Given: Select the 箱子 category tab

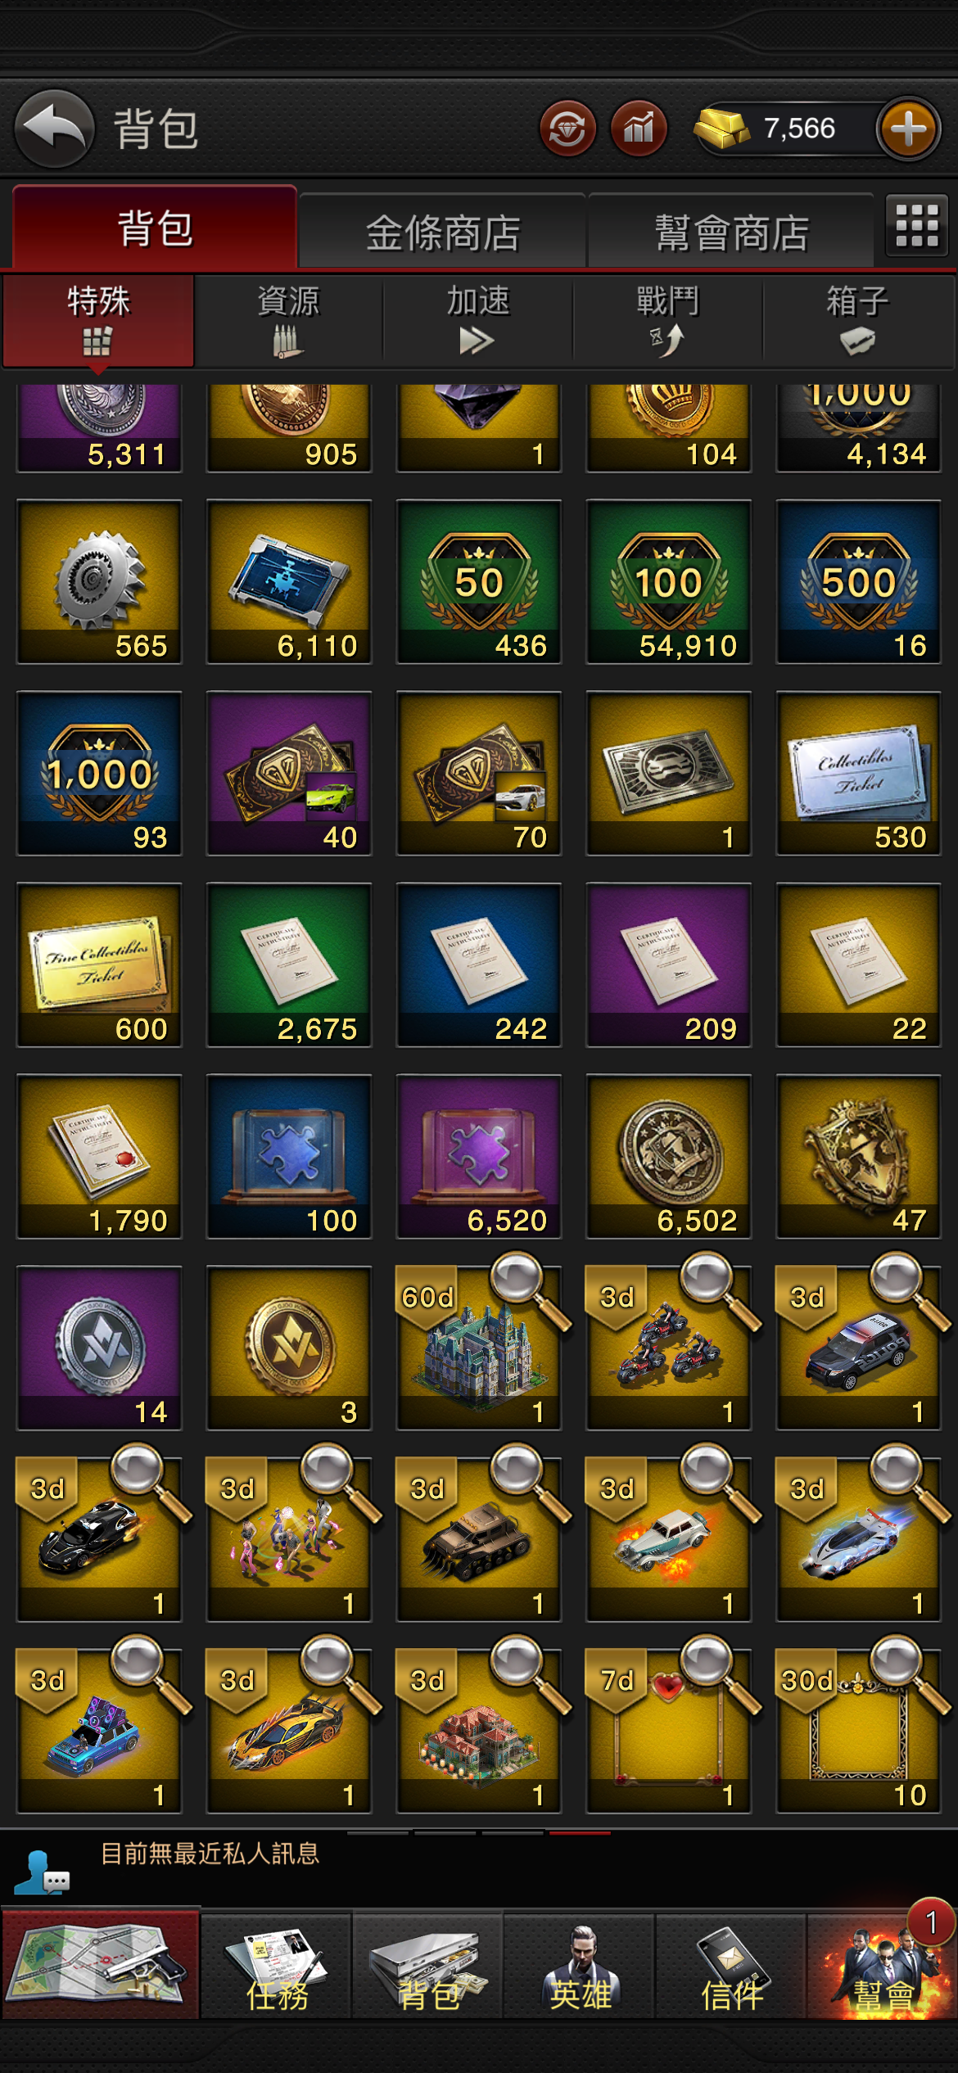Looking at the screenshot, I should tap(857, 320).
